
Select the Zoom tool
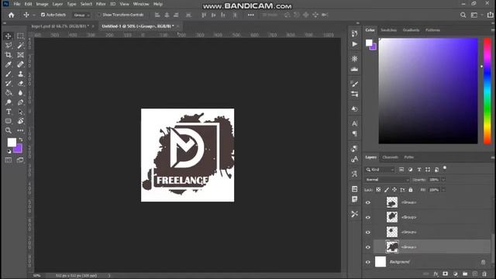9,130
